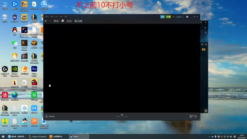Select the CrossFire CF desktop icon

coord(34,44)
